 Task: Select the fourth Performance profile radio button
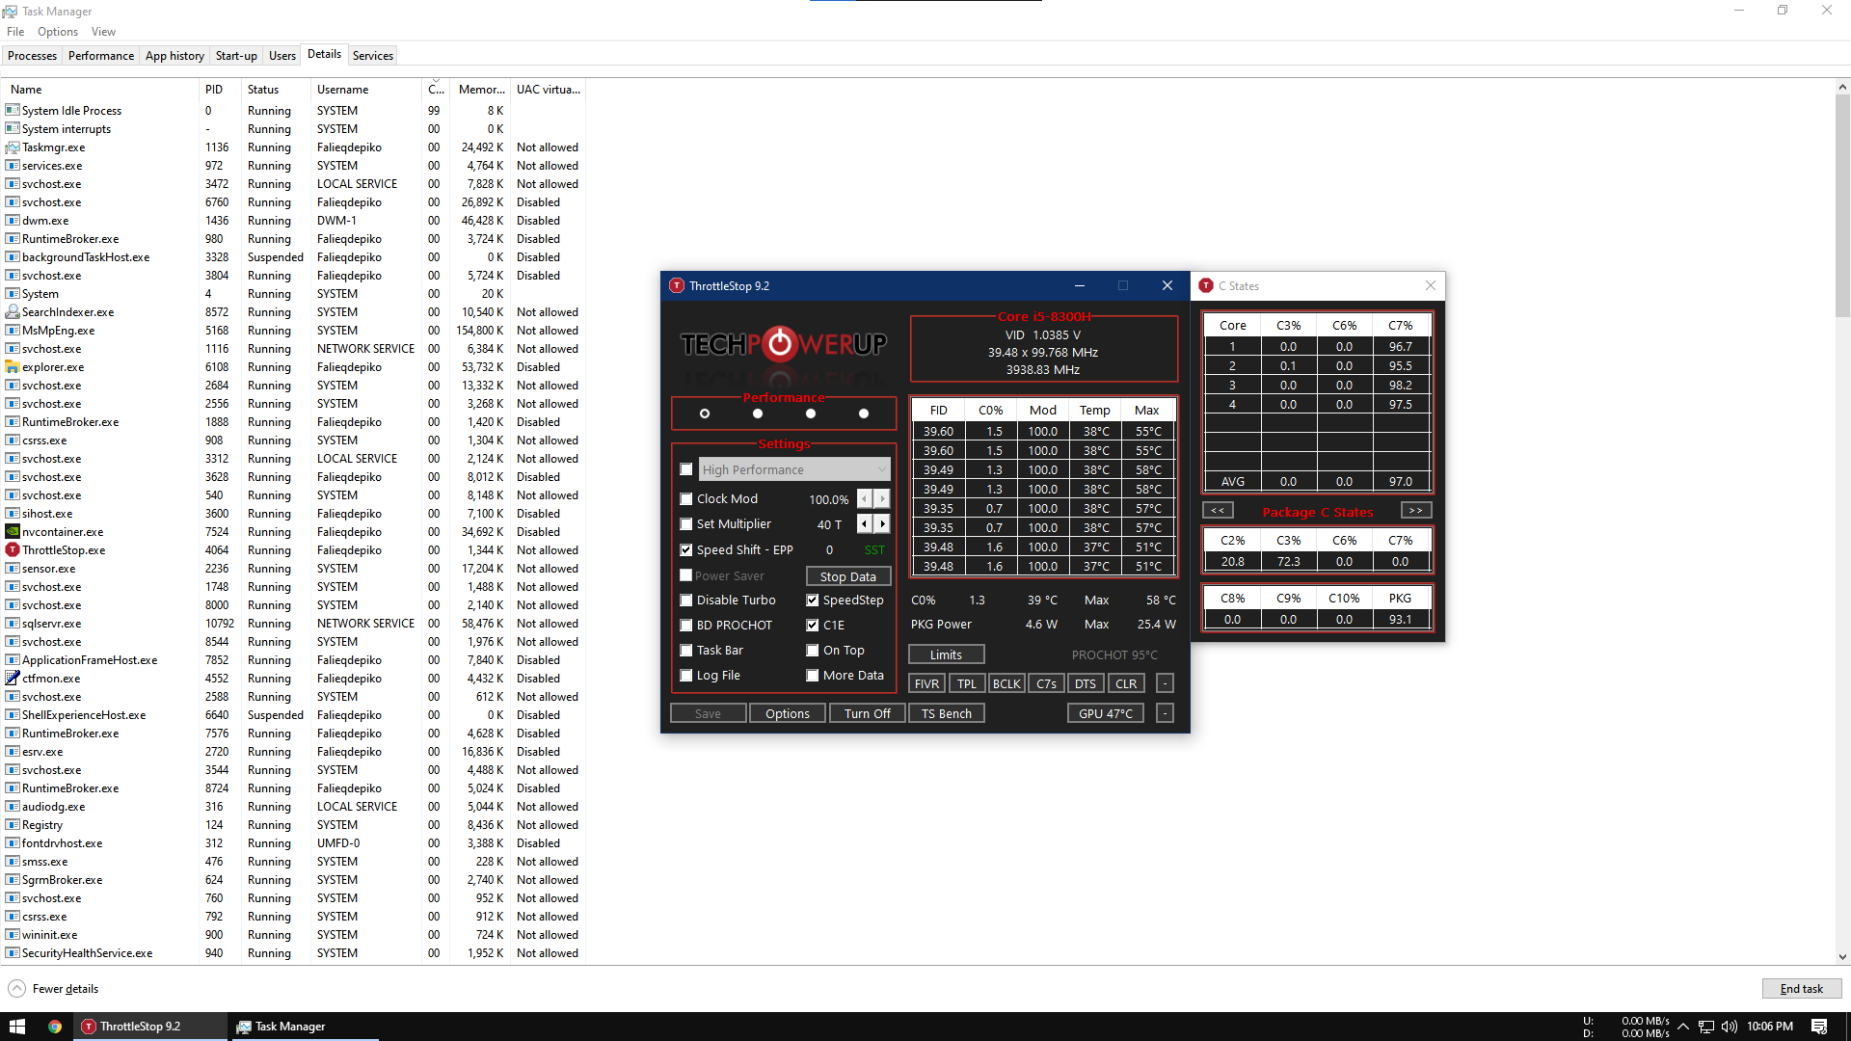864,414
